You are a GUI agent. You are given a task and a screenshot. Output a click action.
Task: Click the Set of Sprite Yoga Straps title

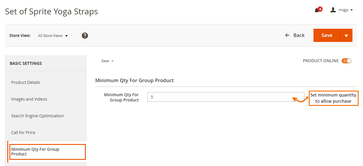(x=52, y=11)
